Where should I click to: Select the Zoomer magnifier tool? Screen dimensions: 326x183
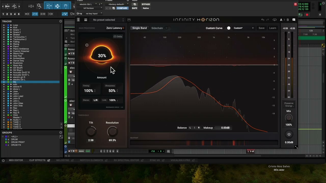click(39, 6)
